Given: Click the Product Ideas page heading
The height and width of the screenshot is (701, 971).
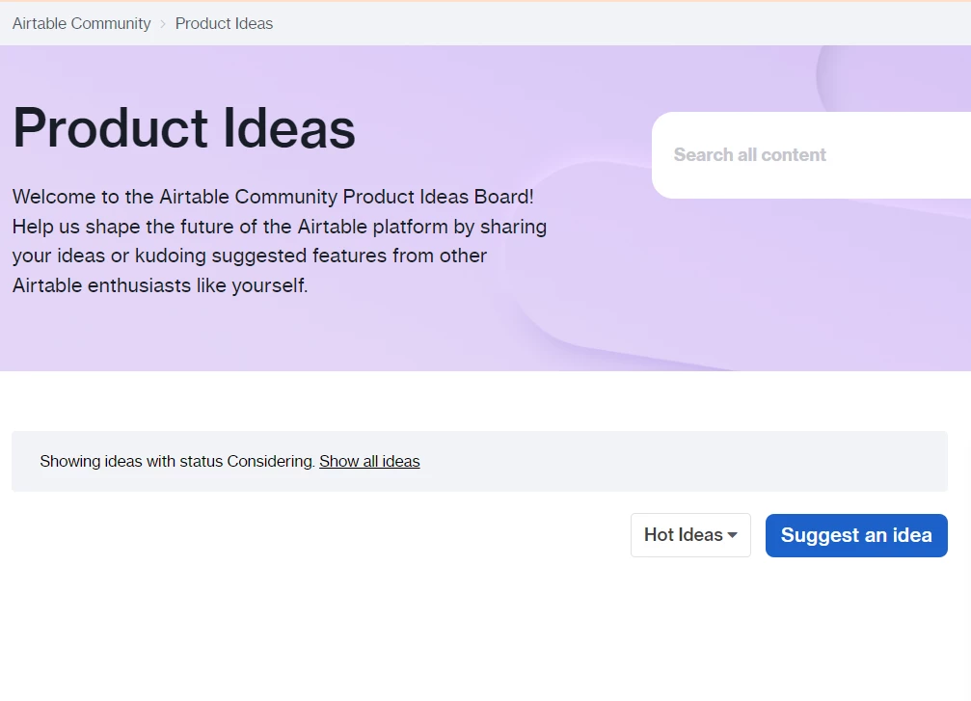Looking at the screenshot, I should [x=184, y=128].
